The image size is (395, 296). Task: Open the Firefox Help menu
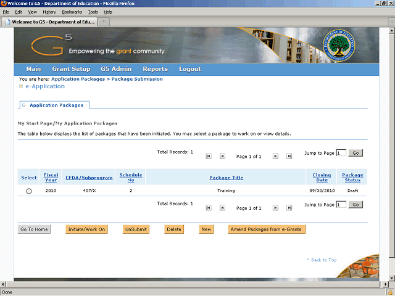[x=108, y=12]
